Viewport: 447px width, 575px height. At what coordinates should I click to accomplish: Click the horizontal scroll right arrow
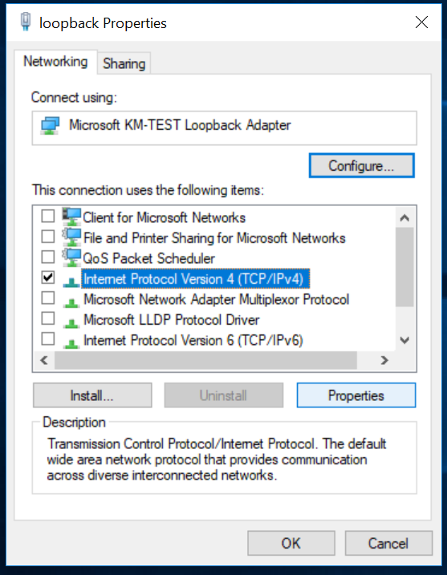coord(384,360)
